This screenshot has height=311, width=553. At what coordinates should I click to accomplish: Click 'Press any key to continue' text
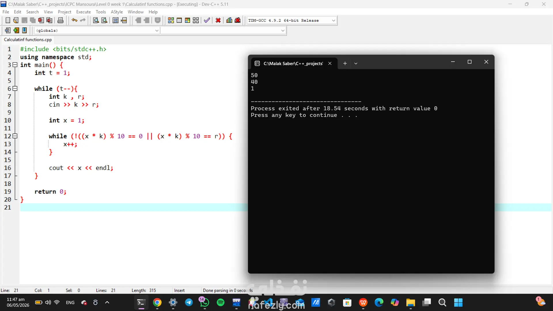click(x=304, y=115)
